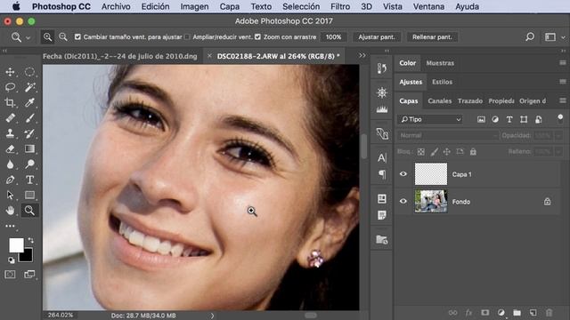Choose the Zoom In mode option
The image size is (570, 320).
coord(47,37)
